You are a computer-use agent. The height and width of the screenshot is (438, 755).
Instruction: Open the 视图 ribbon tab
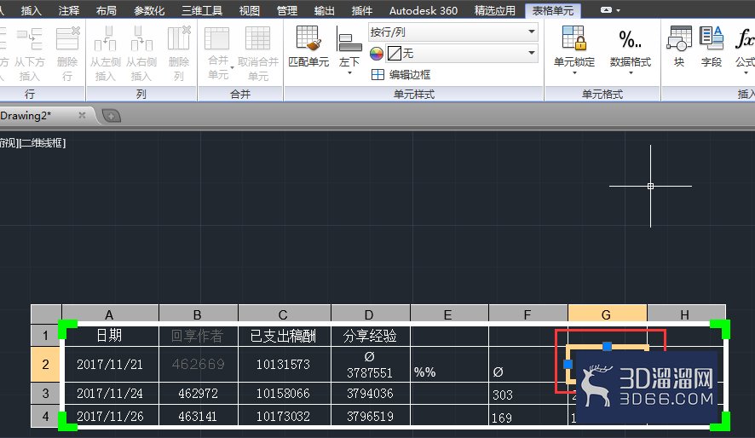coord(250,10)
